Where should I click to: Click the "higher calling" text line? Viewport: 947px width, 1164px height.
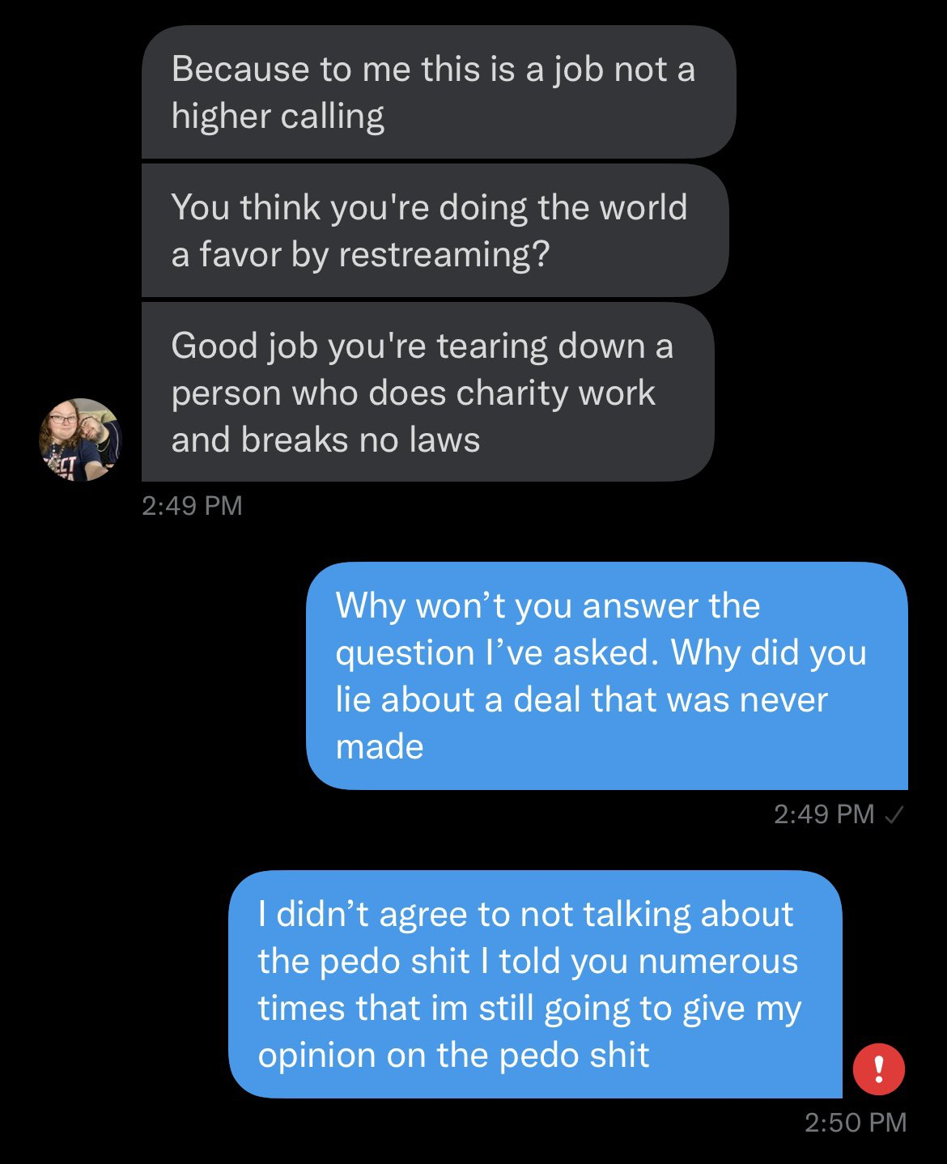[278, 117]
